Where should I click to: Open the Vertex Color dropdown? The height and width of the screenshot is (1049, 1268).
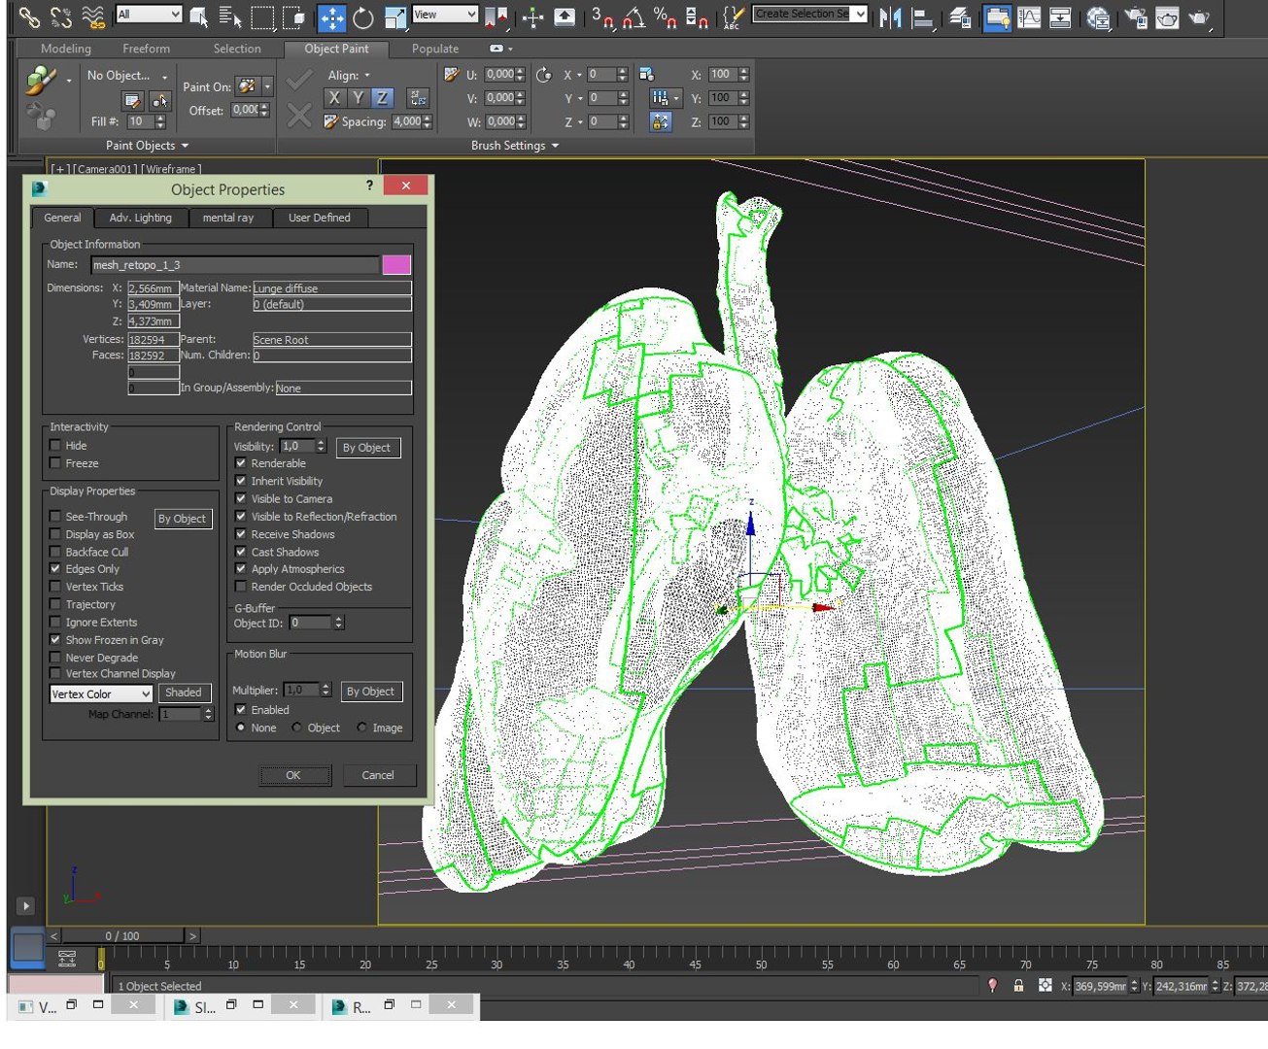click(x=102, y=694)
